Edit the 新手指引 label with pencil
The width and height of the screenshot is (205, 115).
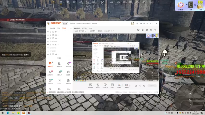pyautogui.click(x=86, y=31)
